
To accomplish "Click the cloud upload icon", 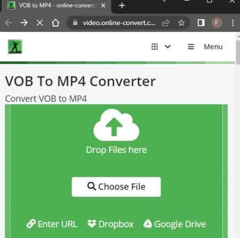I will coord(116,125).
